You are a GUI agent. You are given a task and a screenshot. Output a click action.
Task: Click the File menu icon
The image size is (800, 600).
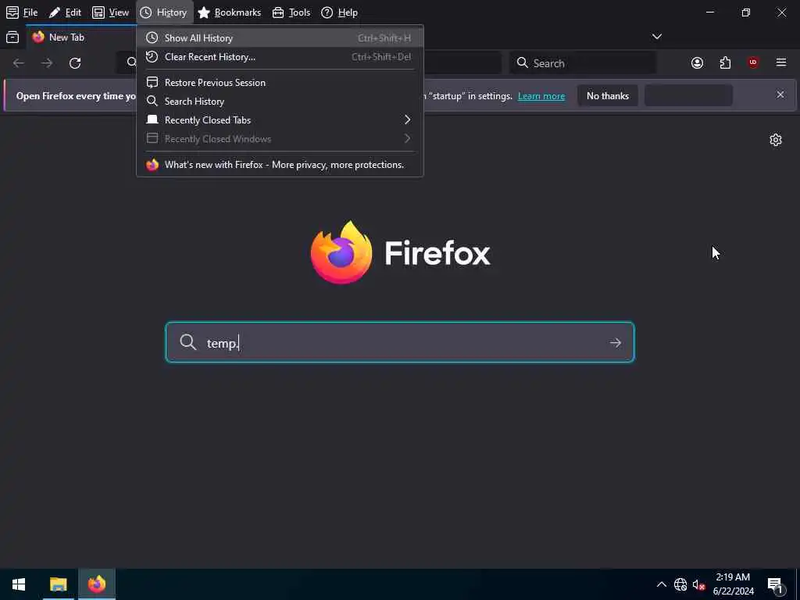12,12
